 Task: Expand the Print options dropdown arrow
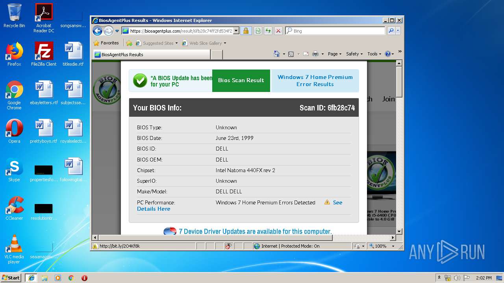click(x=322, y=54)
